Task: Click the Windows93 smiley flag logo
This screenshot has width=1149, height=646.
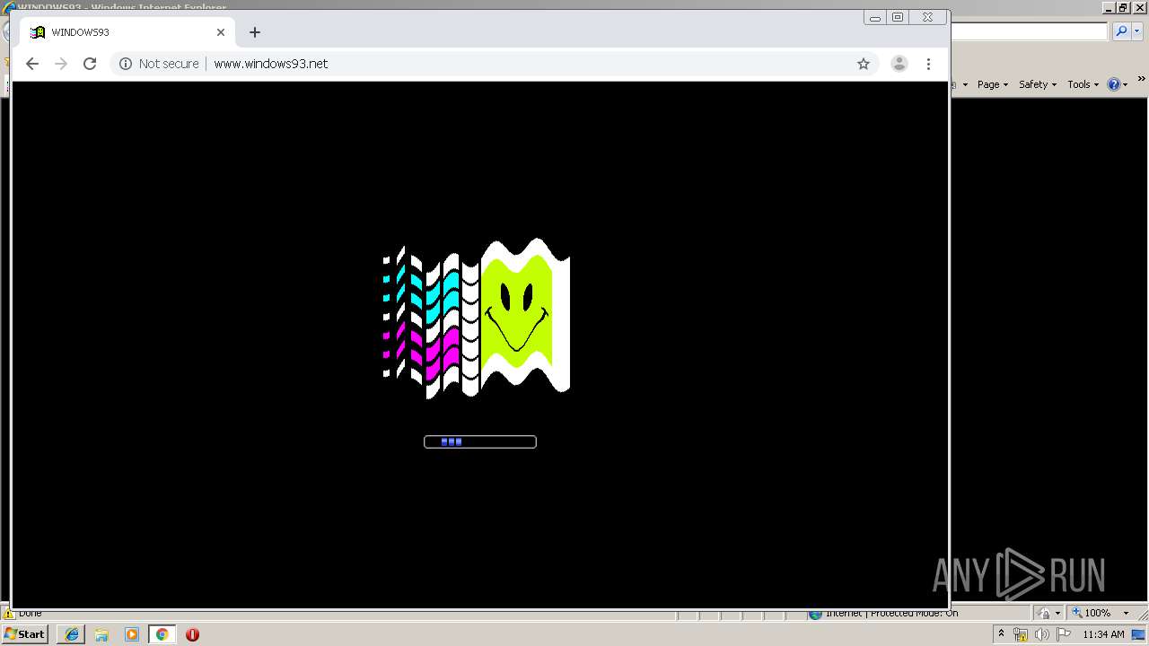Action: point(477,319)
